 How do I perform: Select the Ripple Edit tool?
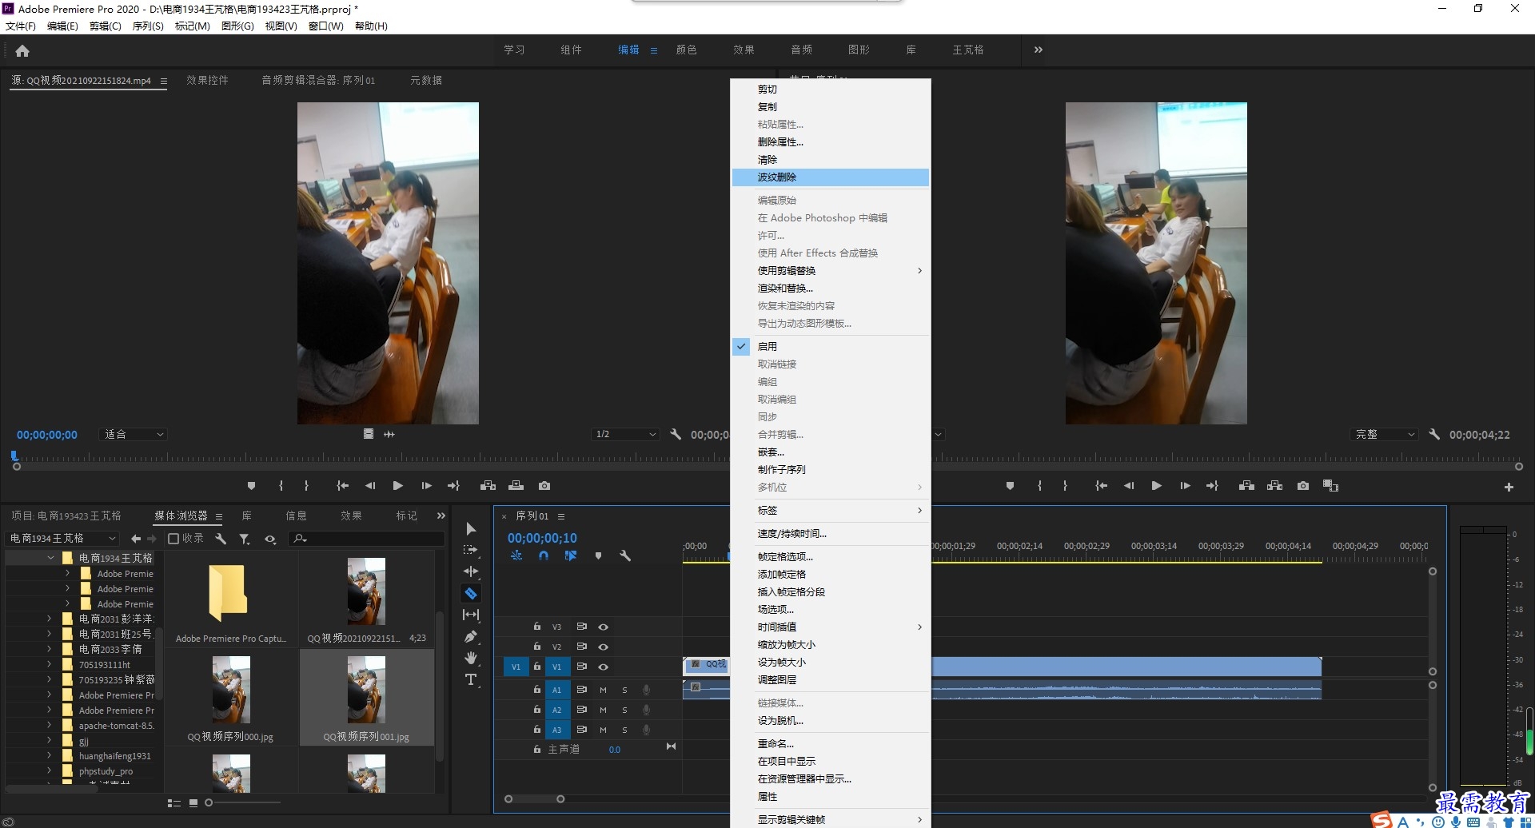point(471,571)
